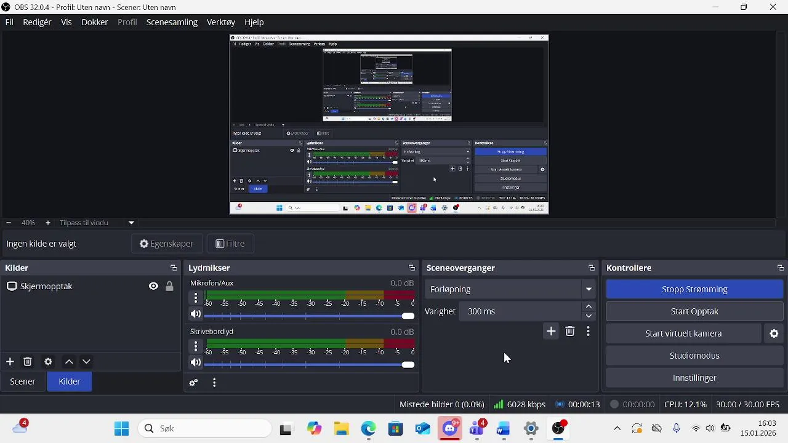Click the 6028 kbps bitrate status
Image resolution: width=788 pixels, height=443 pixels.
(x=520, y=404)
